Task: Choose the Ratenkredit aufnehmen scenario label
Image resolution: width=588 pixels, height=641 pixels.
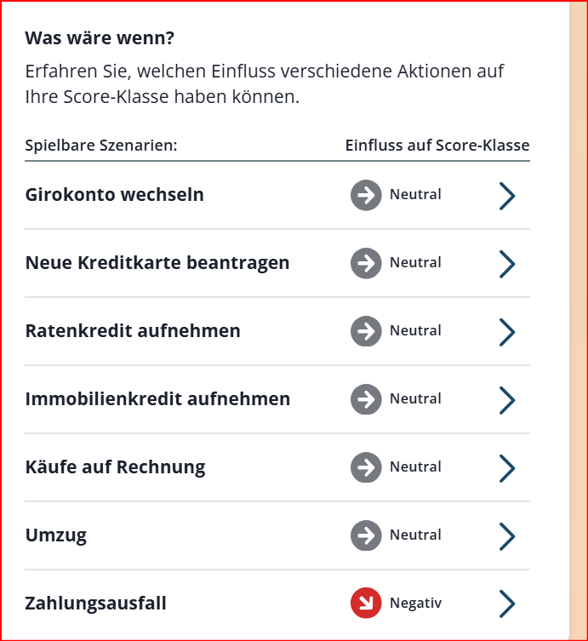Action: coord(133,331)
